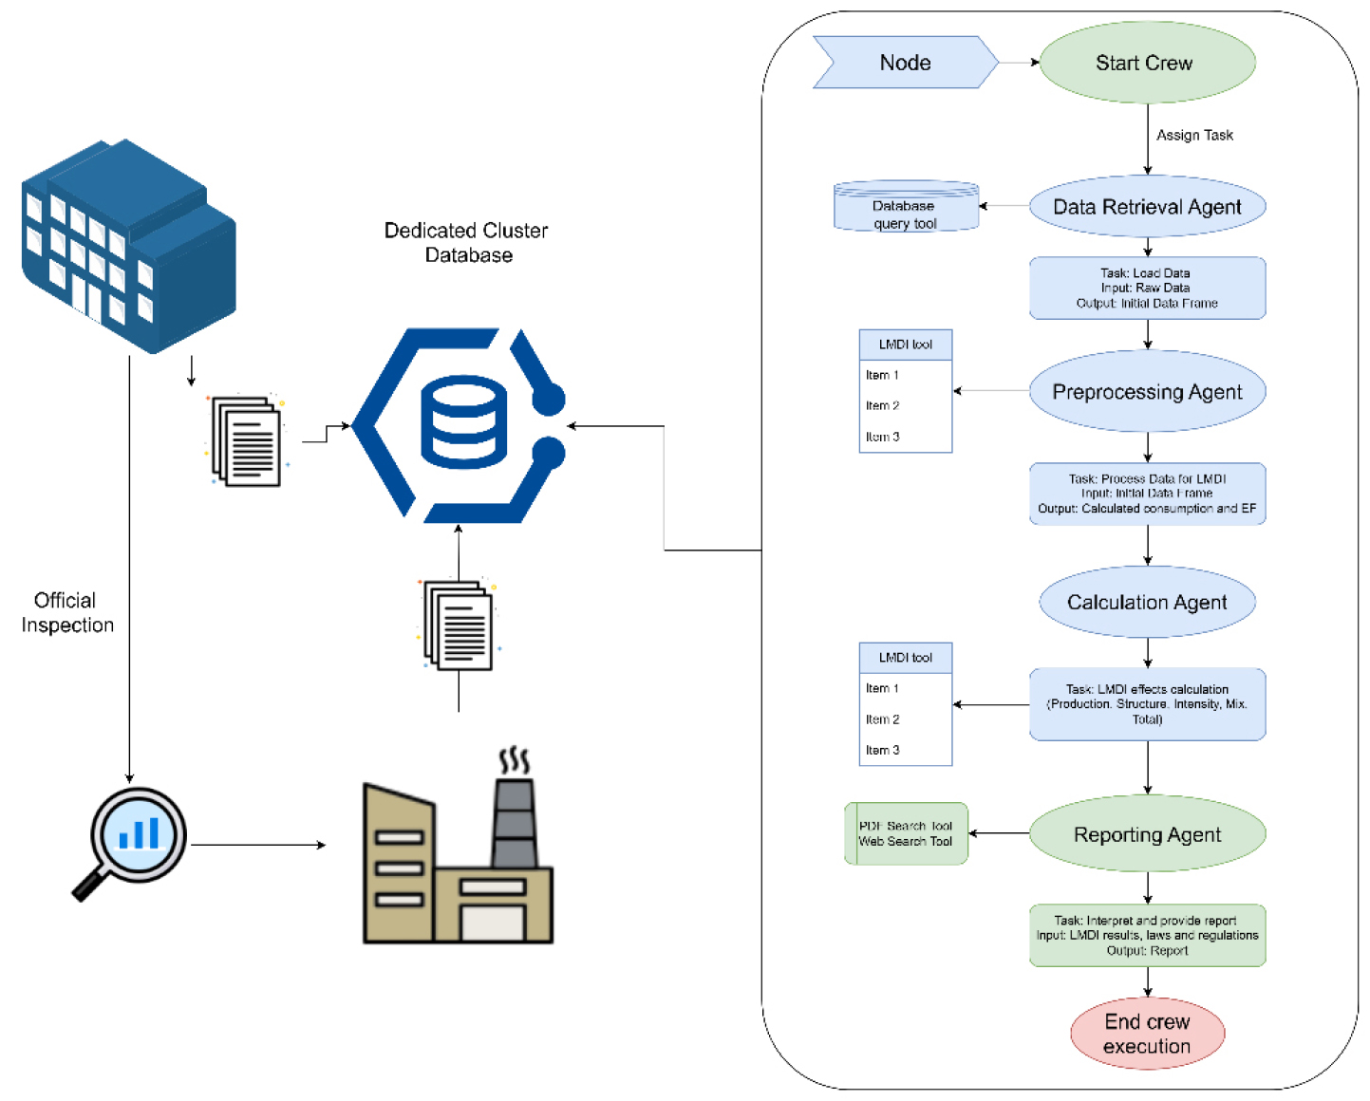Click the Task: Load Data box
Screen dimensions: 1370x1101
coord(1147,288)
